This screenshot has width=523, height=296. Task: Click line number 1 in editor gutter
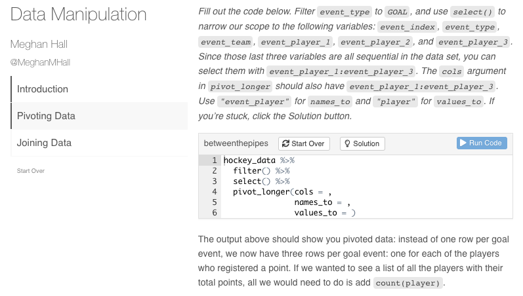tap(215, 160)
